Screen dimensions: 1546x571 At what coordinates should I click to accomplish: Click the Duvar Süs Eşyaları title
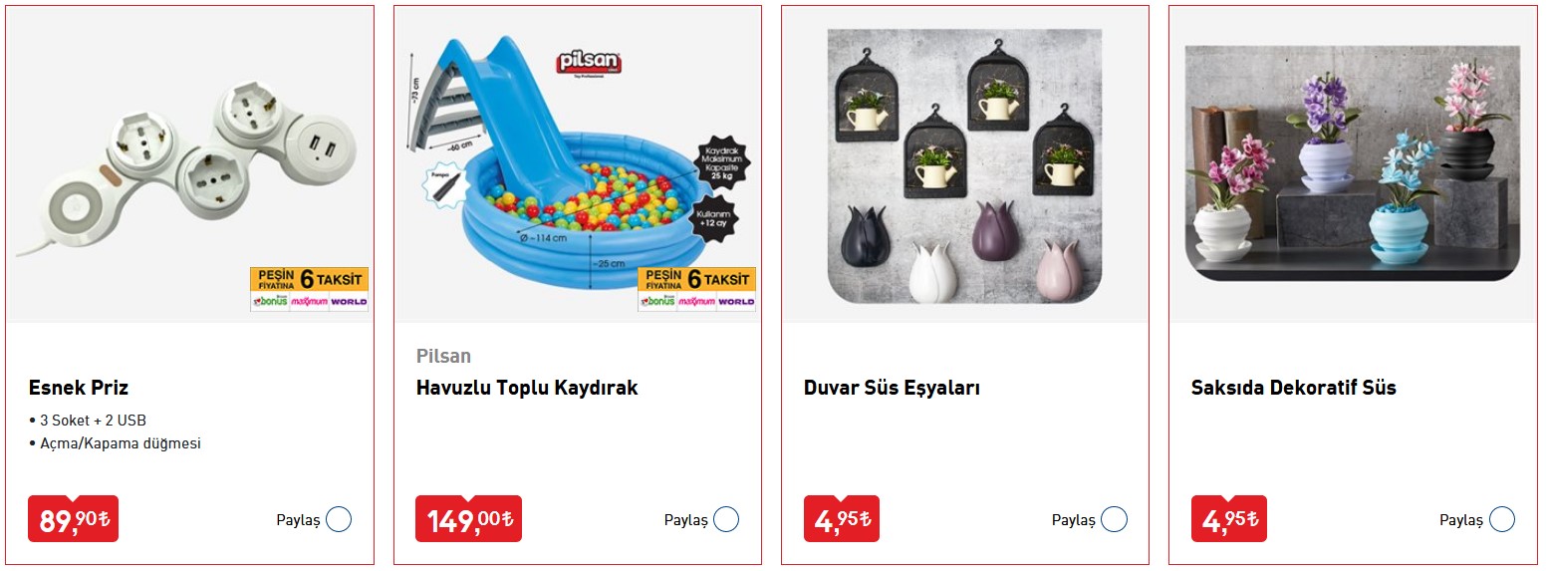892,388
